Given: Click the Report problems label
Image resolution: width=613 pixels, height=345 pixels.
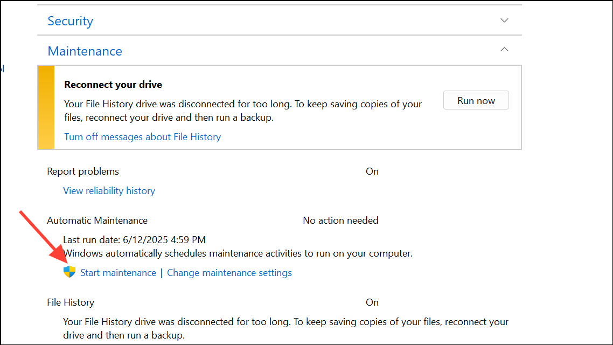Looking at the screenshot, I should point(83,171).
